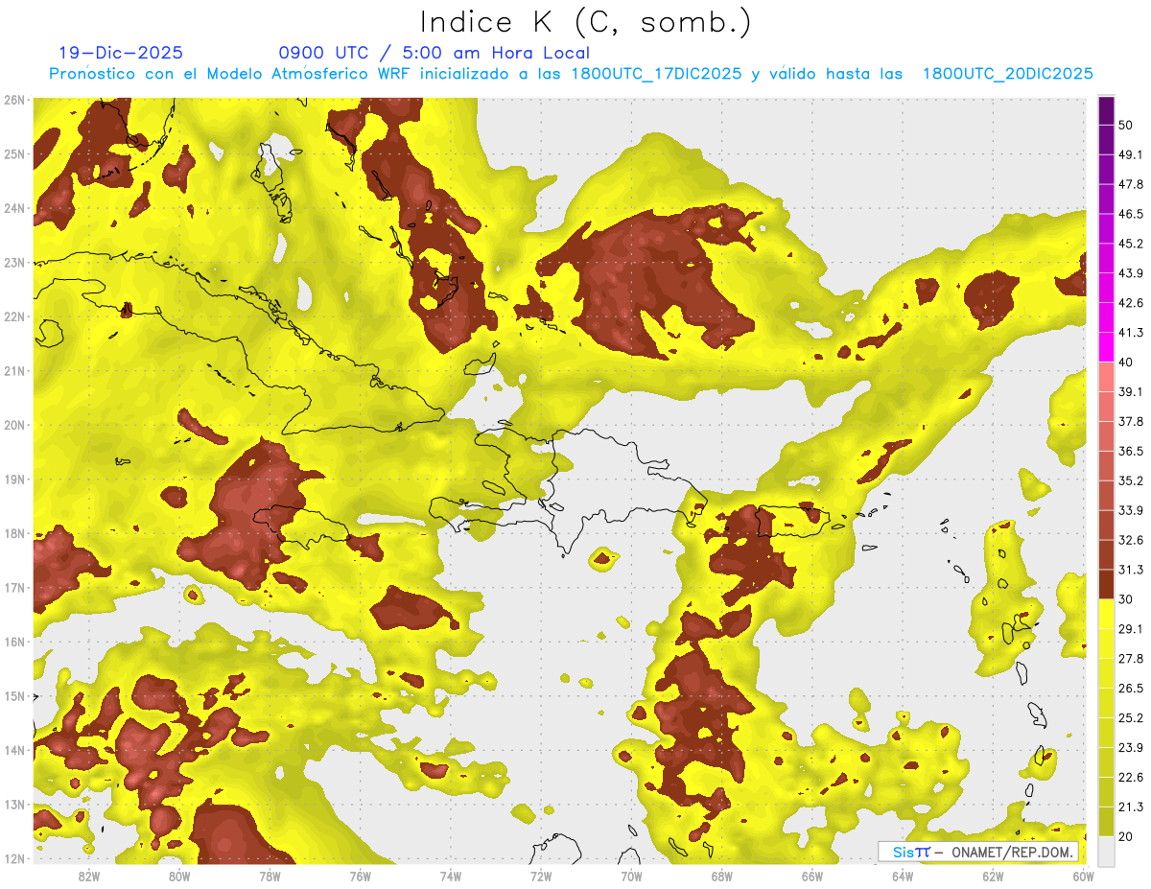Click the longitude axis label "68W"
Image resolution: width=1151 pixels, height=889 pixels.
pos(722,876)
